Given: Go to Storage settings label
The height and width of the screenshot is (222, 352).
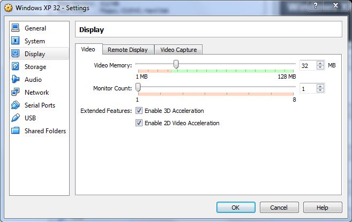Looking at the screenshot, I should 35,66.
